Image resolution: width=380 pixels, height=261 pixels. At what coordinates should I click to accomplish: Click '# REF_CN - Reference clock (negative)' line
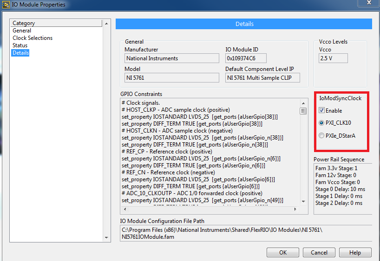click(x=169, y=172)
